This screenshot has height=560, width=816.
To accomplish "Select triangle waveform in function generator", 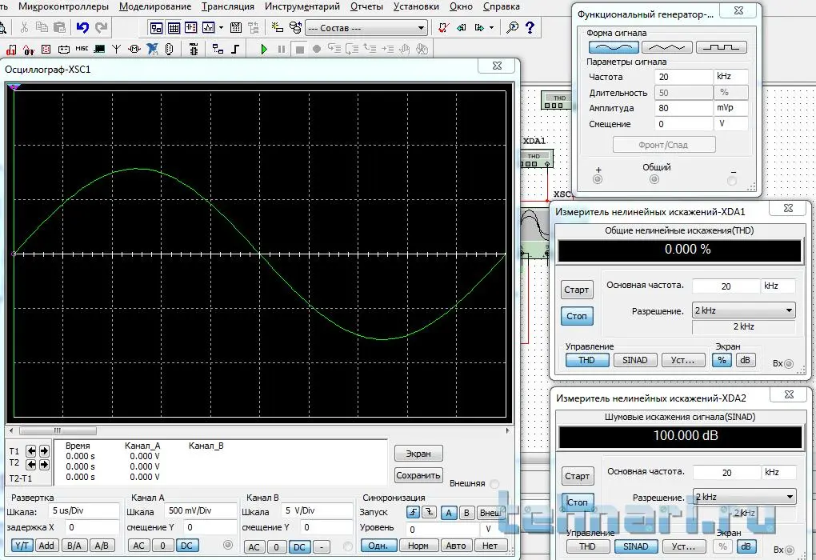I will click(x=667, y=47).
